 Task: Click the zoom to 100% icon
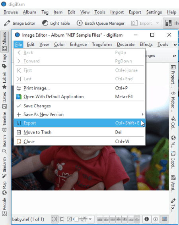point(62,219)
